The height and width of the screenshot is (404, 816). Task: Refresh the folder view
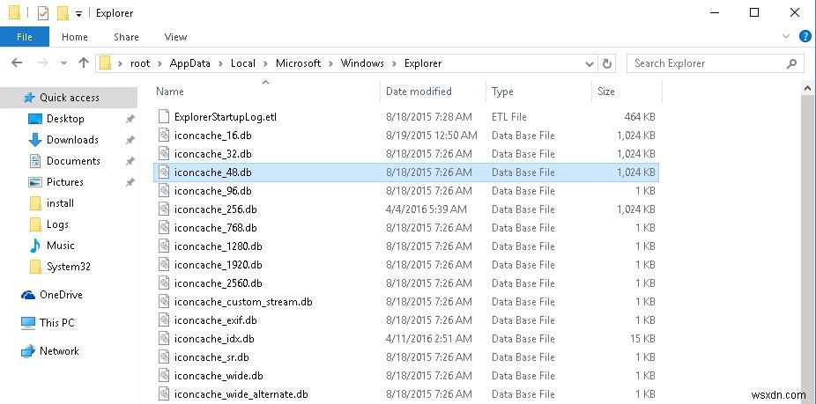607,63
